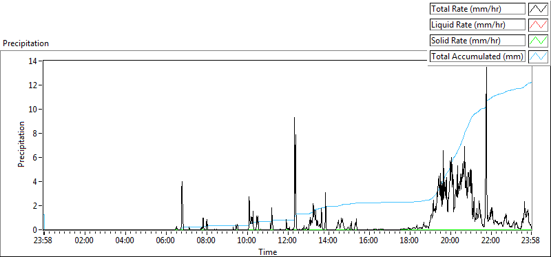
Task: Click the rightmost 23:58 end time label
Action: coord(531,241)
